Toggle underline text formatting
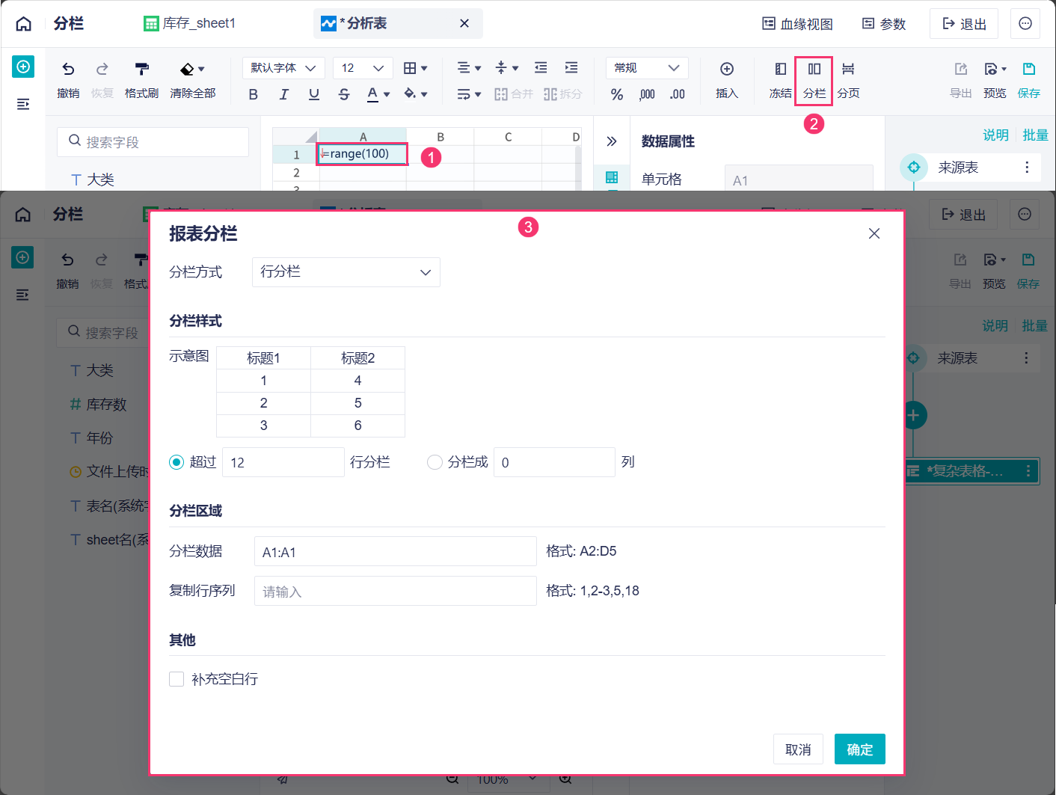Viewport: 1056px width, 795px height. click(314, 94)
